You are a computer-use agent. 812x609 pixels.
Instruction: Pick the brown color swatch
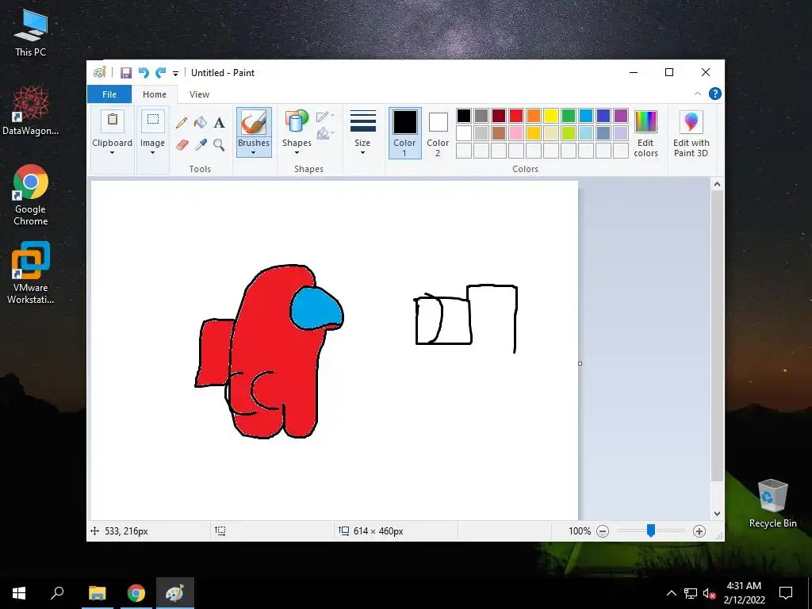tap(499, 133)
